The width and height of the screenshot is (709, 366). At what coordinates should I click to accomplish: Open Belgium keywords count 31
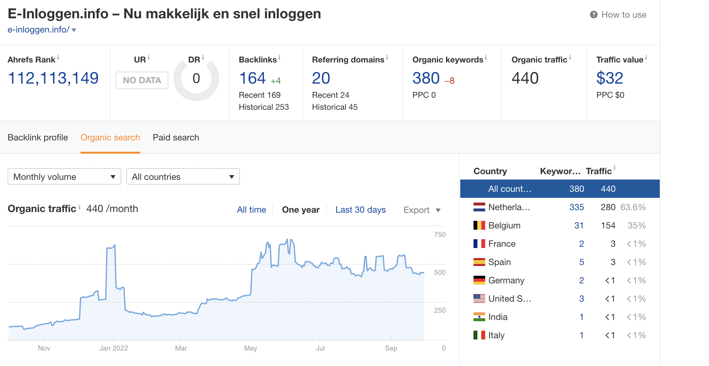tap(579, 226)
